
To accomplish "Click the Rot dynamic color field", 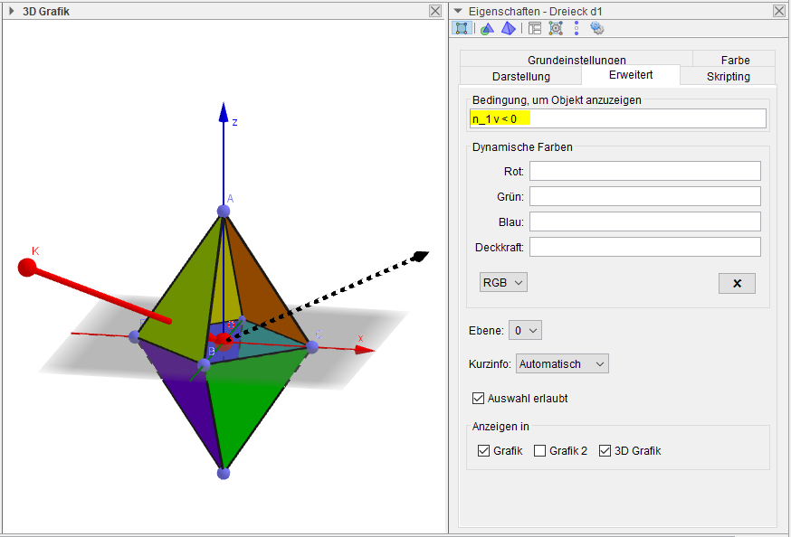I will (x=644, y=171).
